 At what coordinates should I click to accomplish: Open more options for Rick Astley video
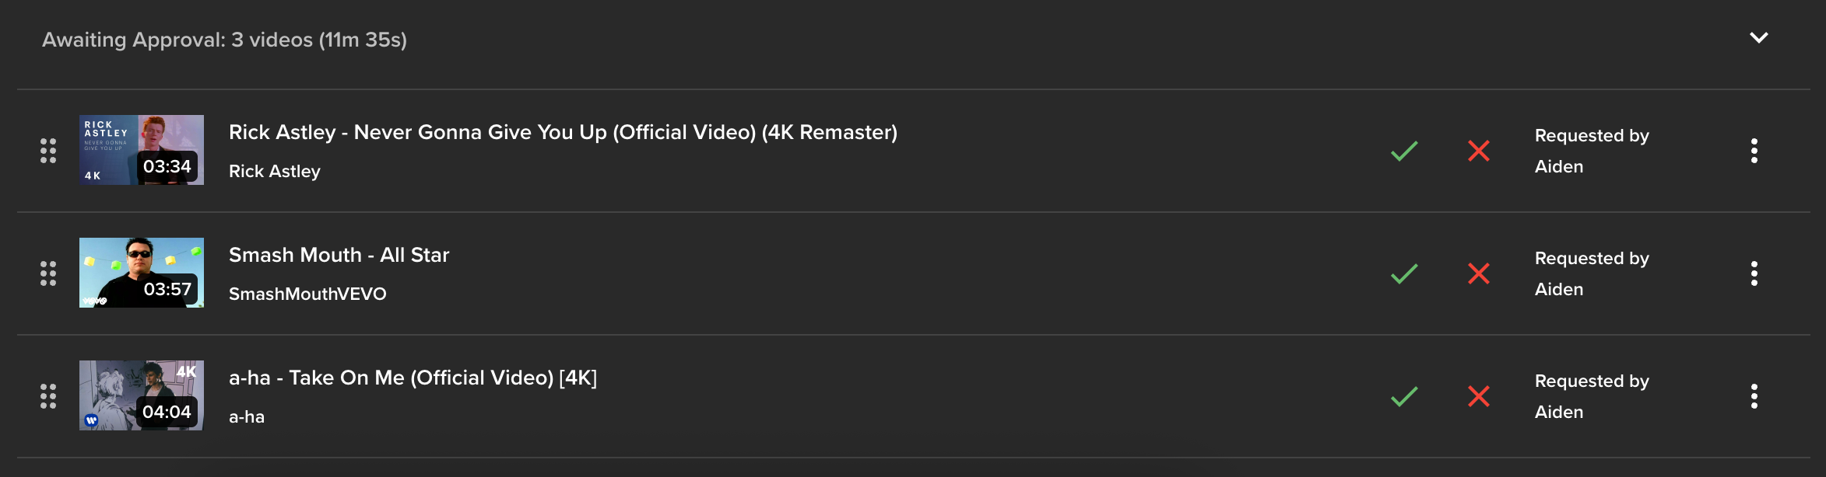coord(1754,151)
